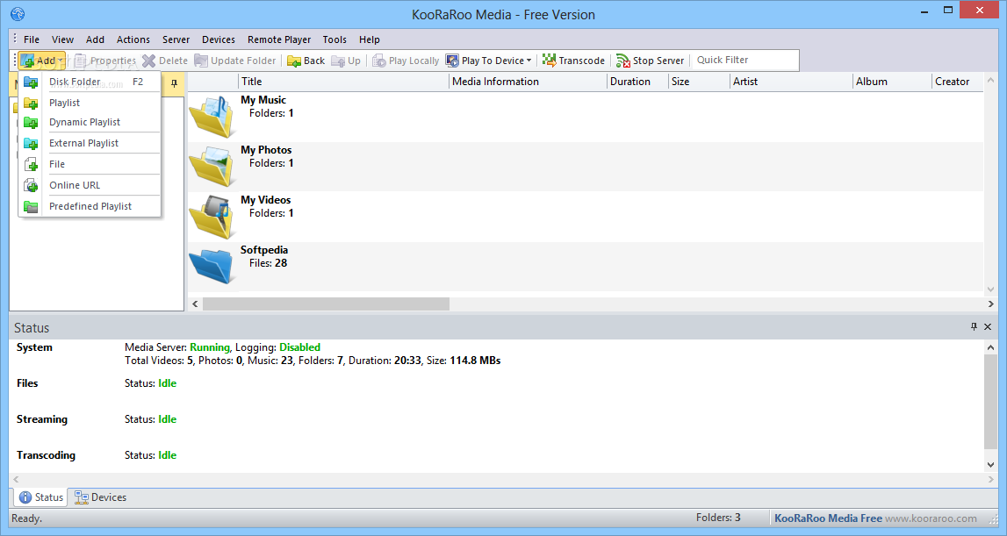The image size is (1007, 536).
Task: Click the Disk Folder icon in dropdown
Action: (x=31, y=82)
